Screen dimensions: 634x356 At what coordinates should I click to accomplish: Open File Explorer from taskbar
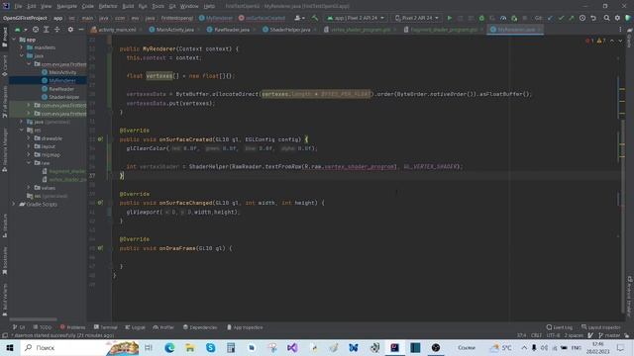click(190, 347)
